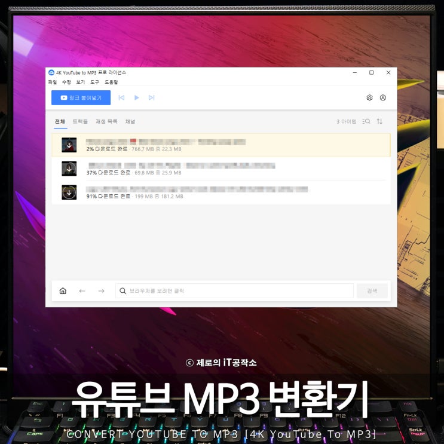Skip to the previous track

121,97
